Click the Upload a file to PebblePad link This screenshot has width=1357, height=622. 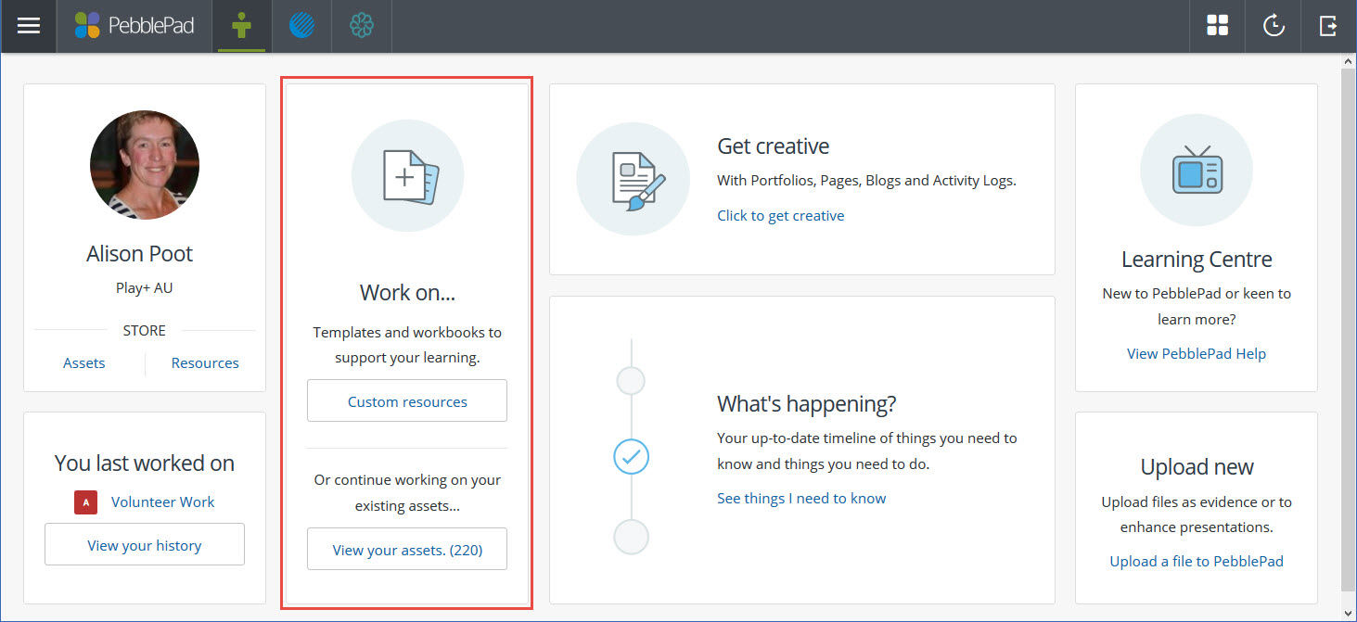point(1197,562)
